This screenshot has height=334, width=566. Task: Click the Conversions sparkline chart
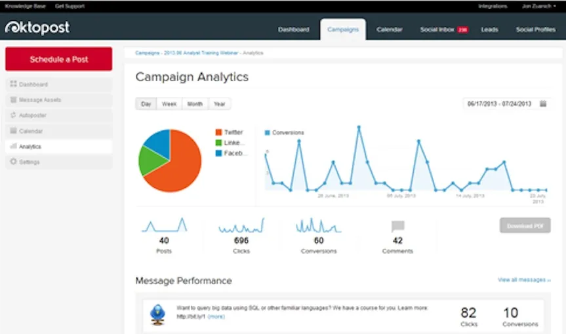tap(318, 225)
